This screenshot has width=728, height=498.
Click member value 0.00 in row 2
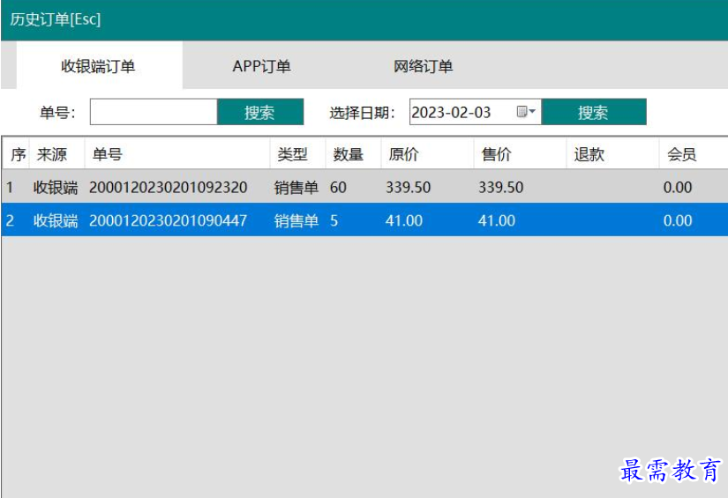pyautogui.click(x=678, y=220)
